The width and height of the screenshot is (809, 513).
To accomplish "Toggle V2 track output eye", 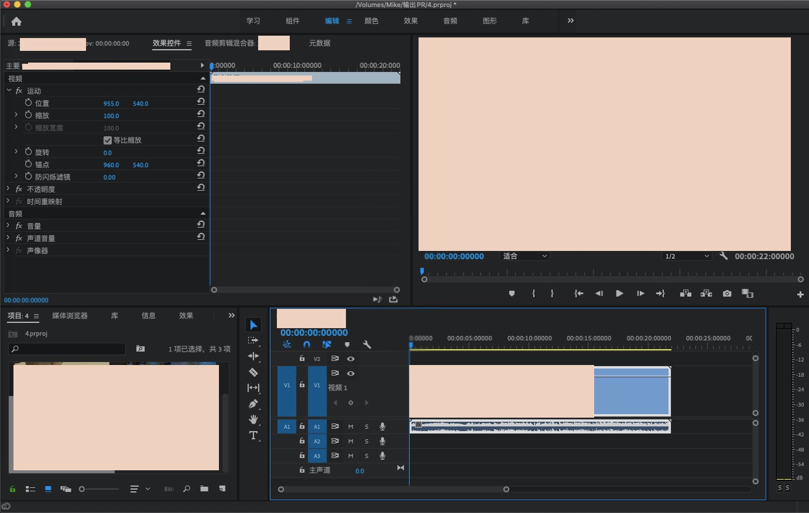I will pyautogui.click(x=351, y=359).
